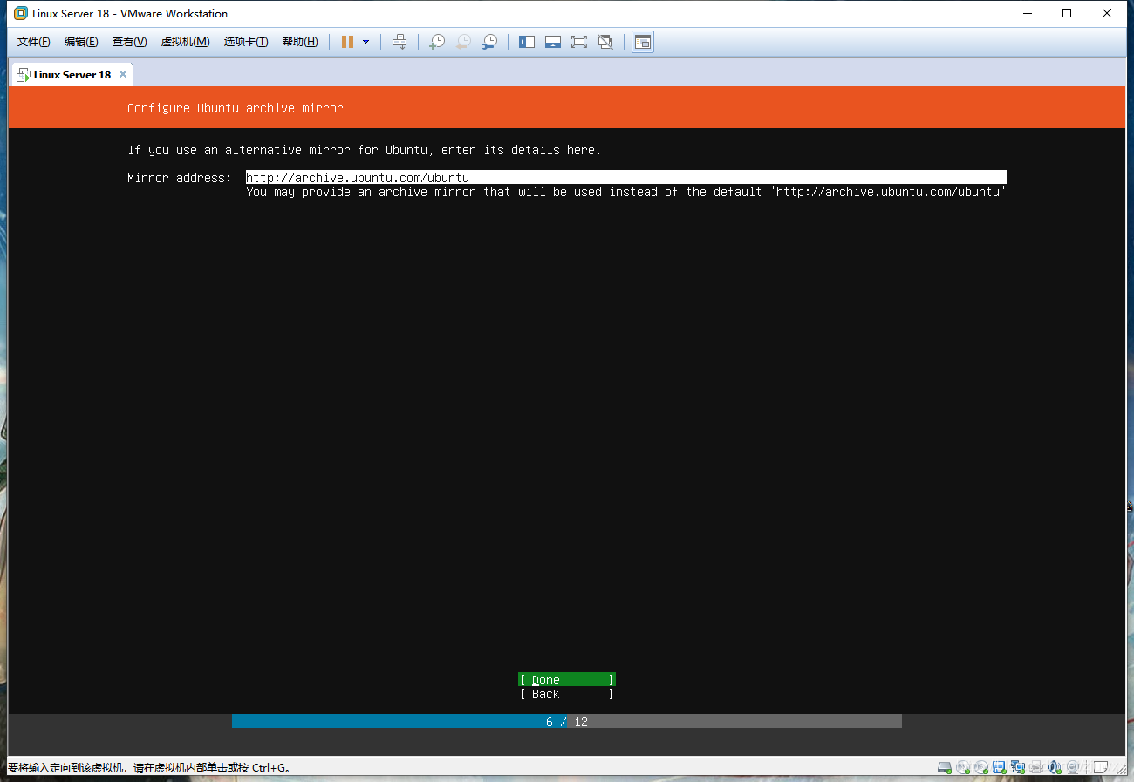
Task: Click the Send Ctrl+Alt+Del toolbar icon
Action: [400, 42]
